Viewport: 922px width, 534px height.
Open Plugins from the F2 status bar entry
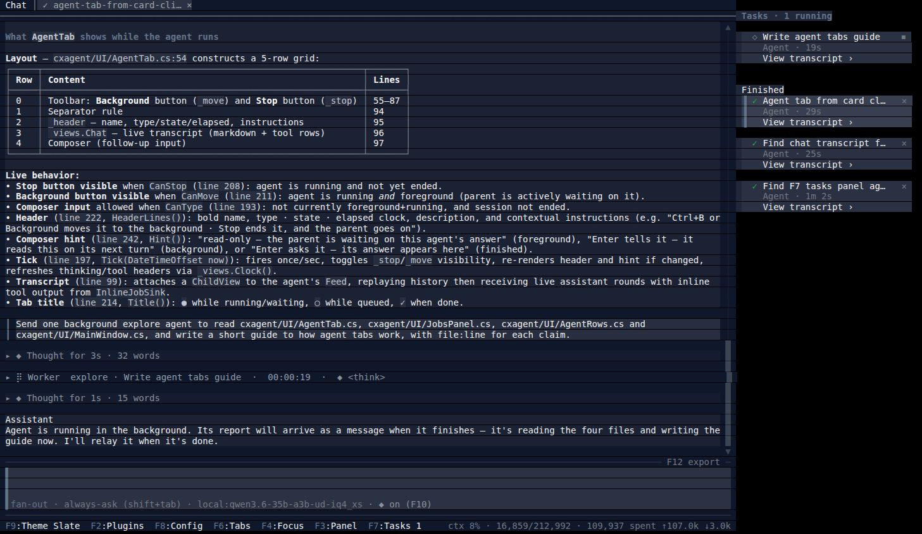click(117, 526)
